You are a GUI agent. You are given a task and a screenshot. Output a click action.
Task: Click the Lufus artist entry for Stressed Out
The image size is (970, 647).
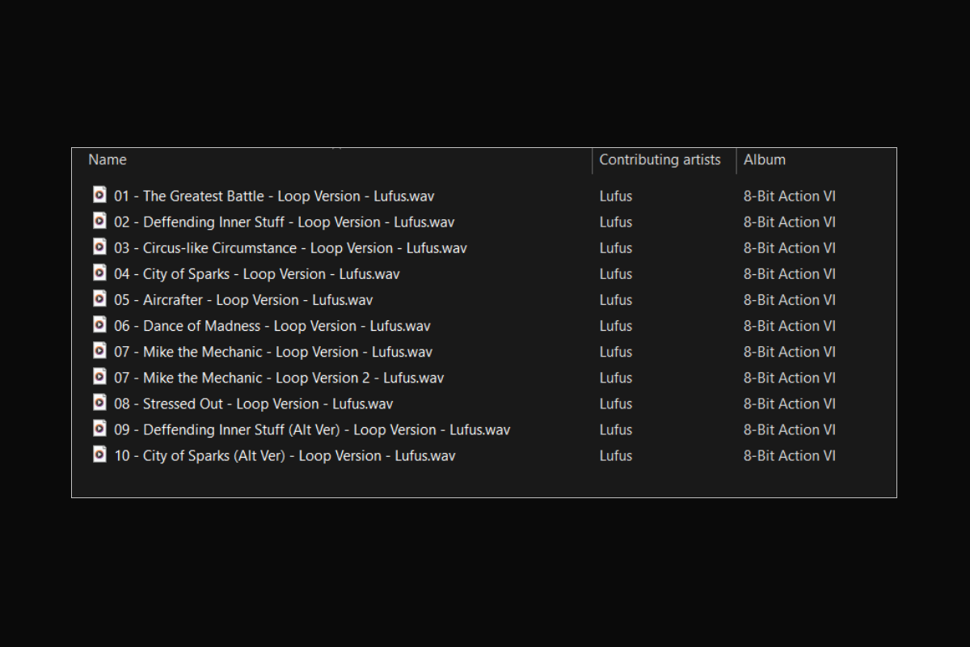coord(616,404)
